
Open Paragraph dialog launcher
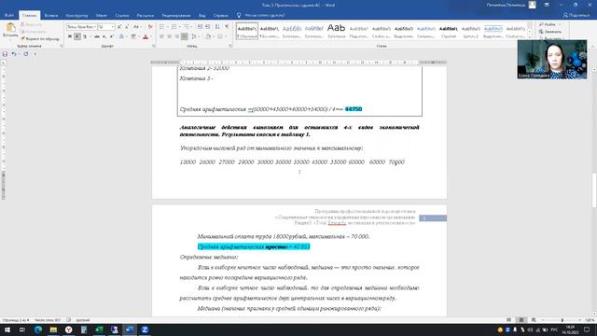tap(230, 46)
